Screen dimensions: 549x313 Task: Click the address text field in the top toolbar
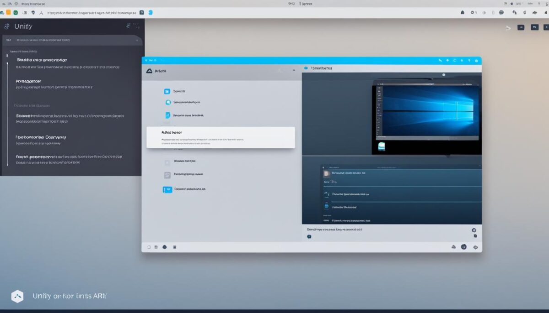[91, 13]
